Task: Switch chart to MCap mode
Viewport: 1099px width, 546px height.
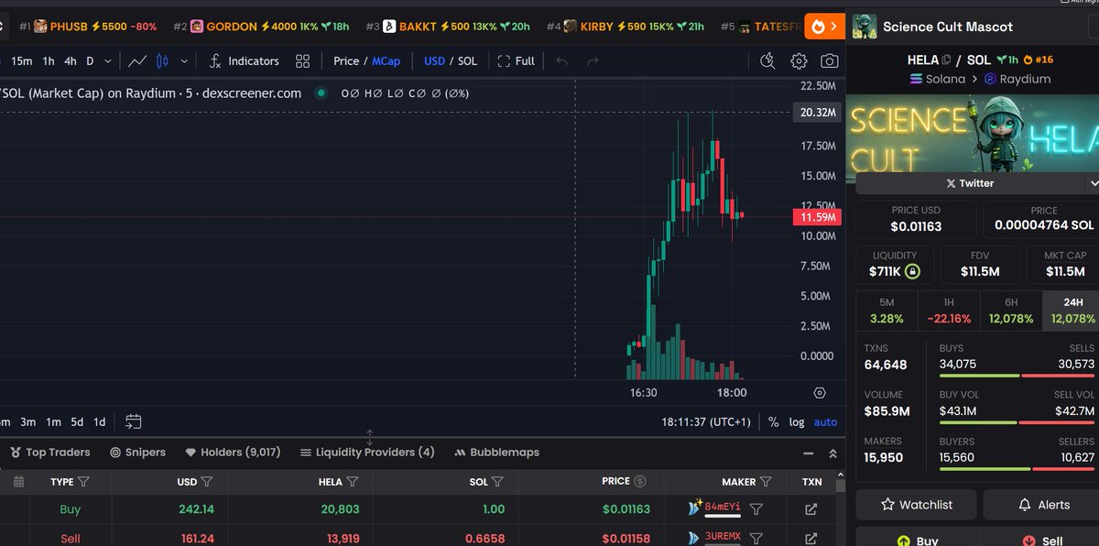Action: coord(386,61)
